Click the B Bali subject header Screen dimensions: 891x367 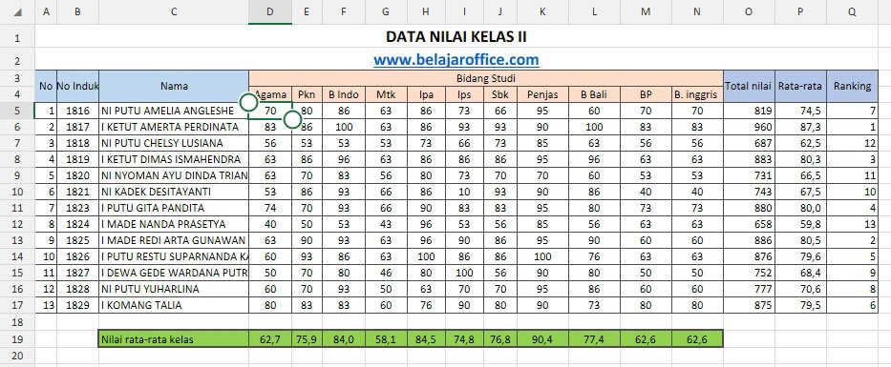[x=594, y=94]
